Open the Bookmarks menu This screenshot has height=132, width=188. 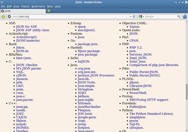[x=38, y=6]
